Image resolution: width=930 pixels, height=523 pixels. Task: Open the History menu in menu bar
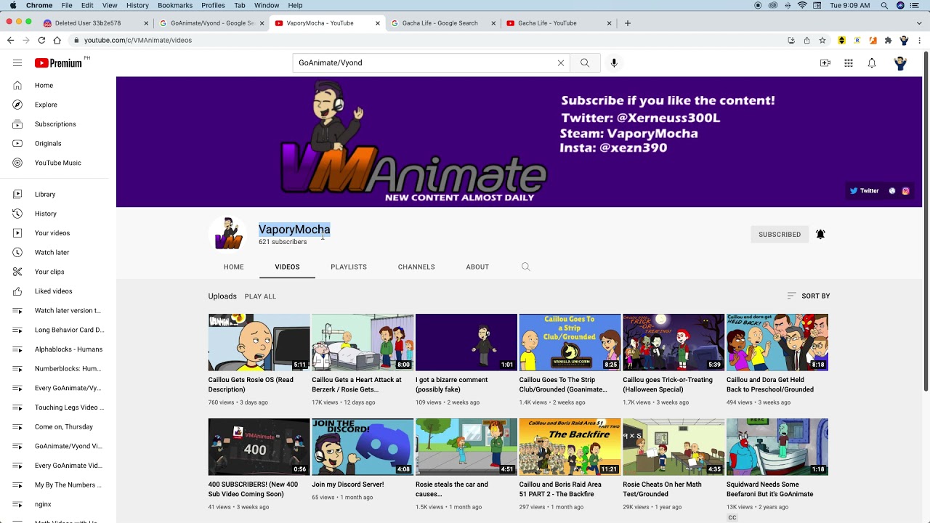click(137, 5)
